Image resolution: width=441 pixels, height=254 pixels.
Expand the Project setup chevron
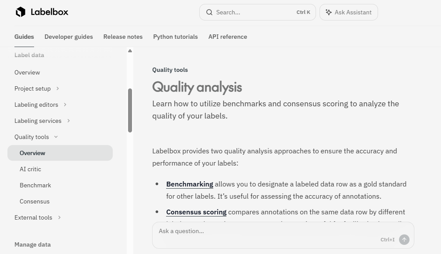[x=58, y=88]
